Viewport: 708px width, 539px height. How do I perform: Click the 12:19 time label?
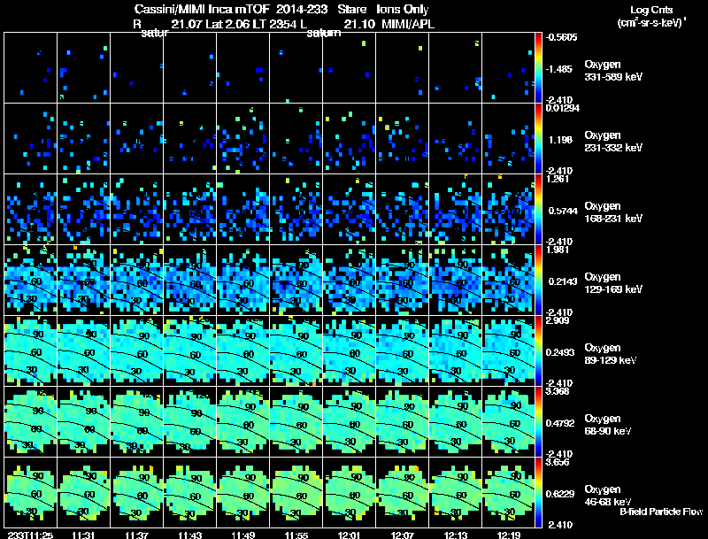509,534
